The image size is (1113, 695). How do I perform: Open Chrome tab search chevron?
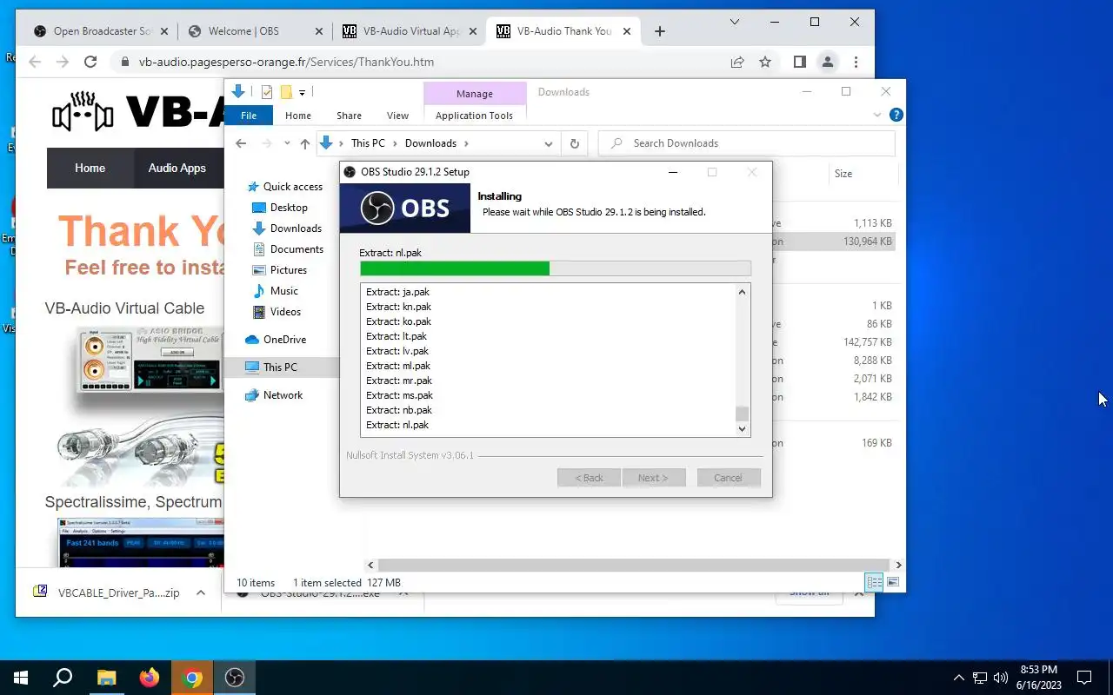tap(735, 22)
